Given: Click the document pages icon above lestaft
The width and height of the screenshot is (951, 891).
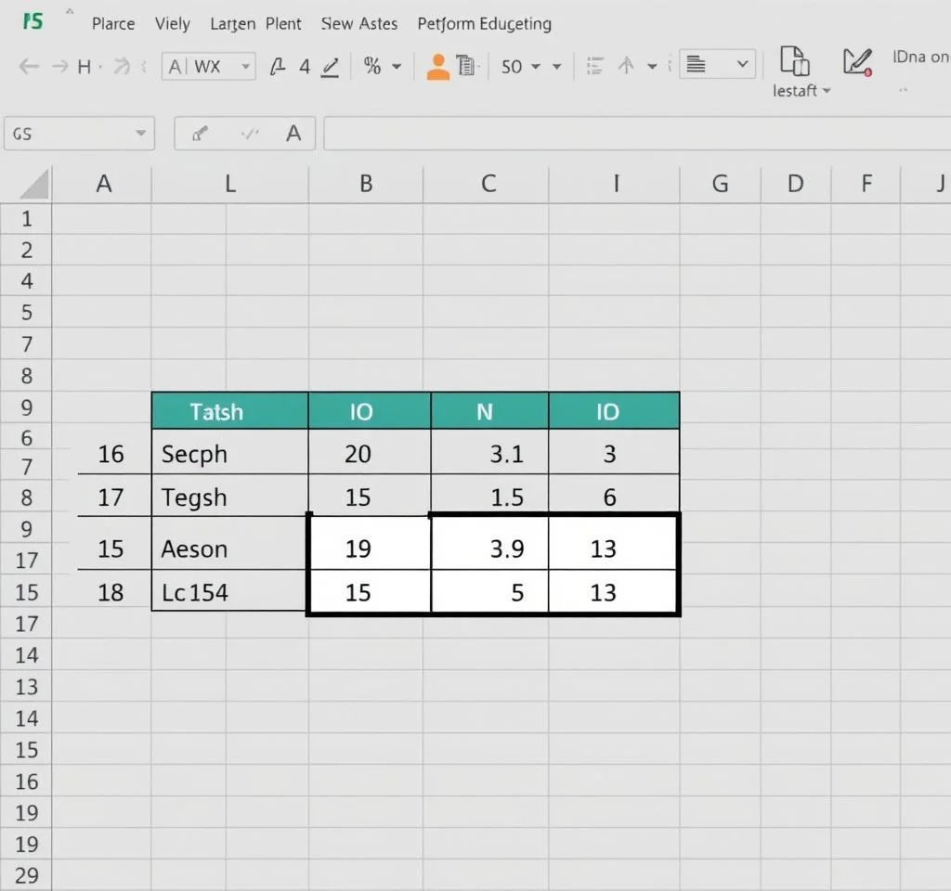Looking at the screenshot, I should pos(794,61).
